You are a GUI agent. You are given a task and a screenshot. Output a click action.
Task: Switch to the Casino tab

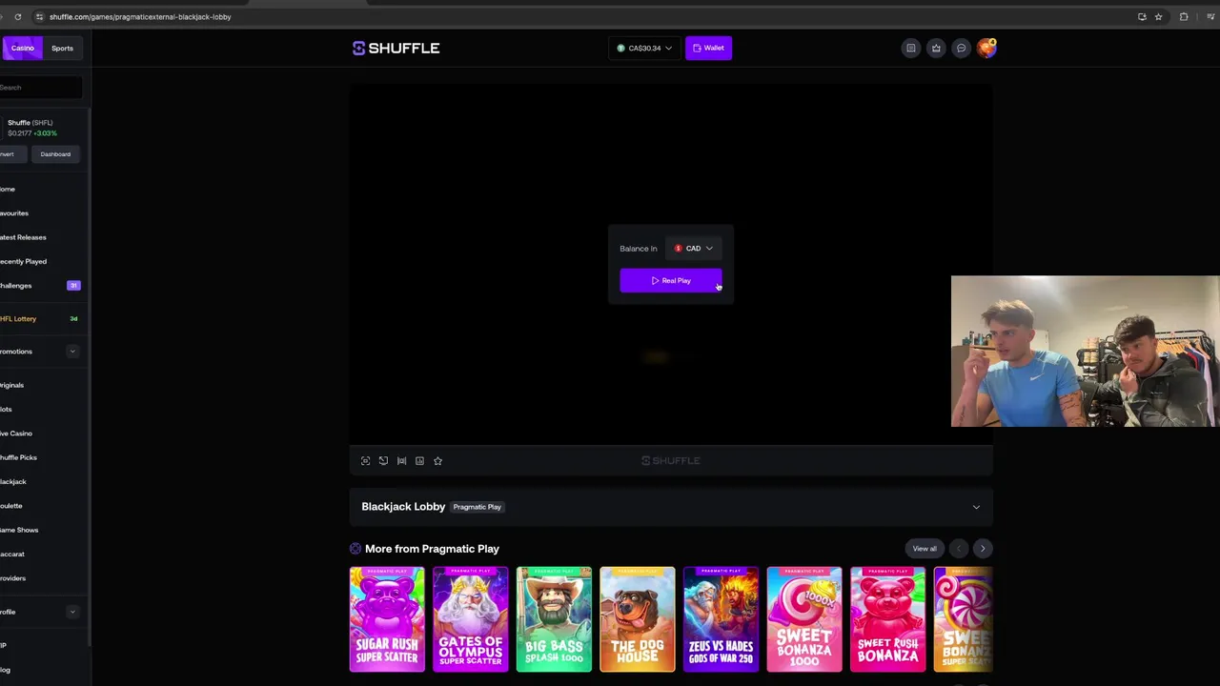coord(22,48)
